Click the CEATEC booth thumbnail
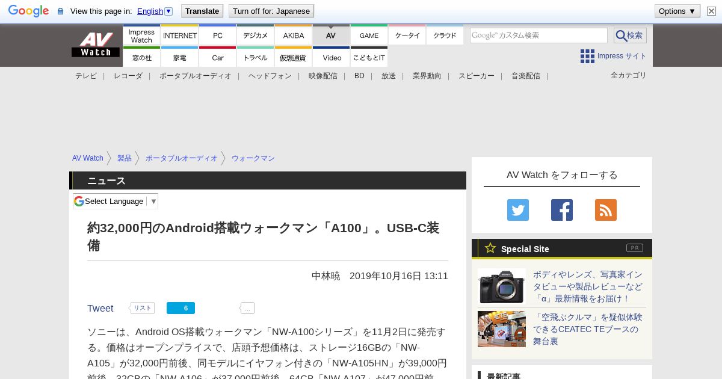 (502, 329)
